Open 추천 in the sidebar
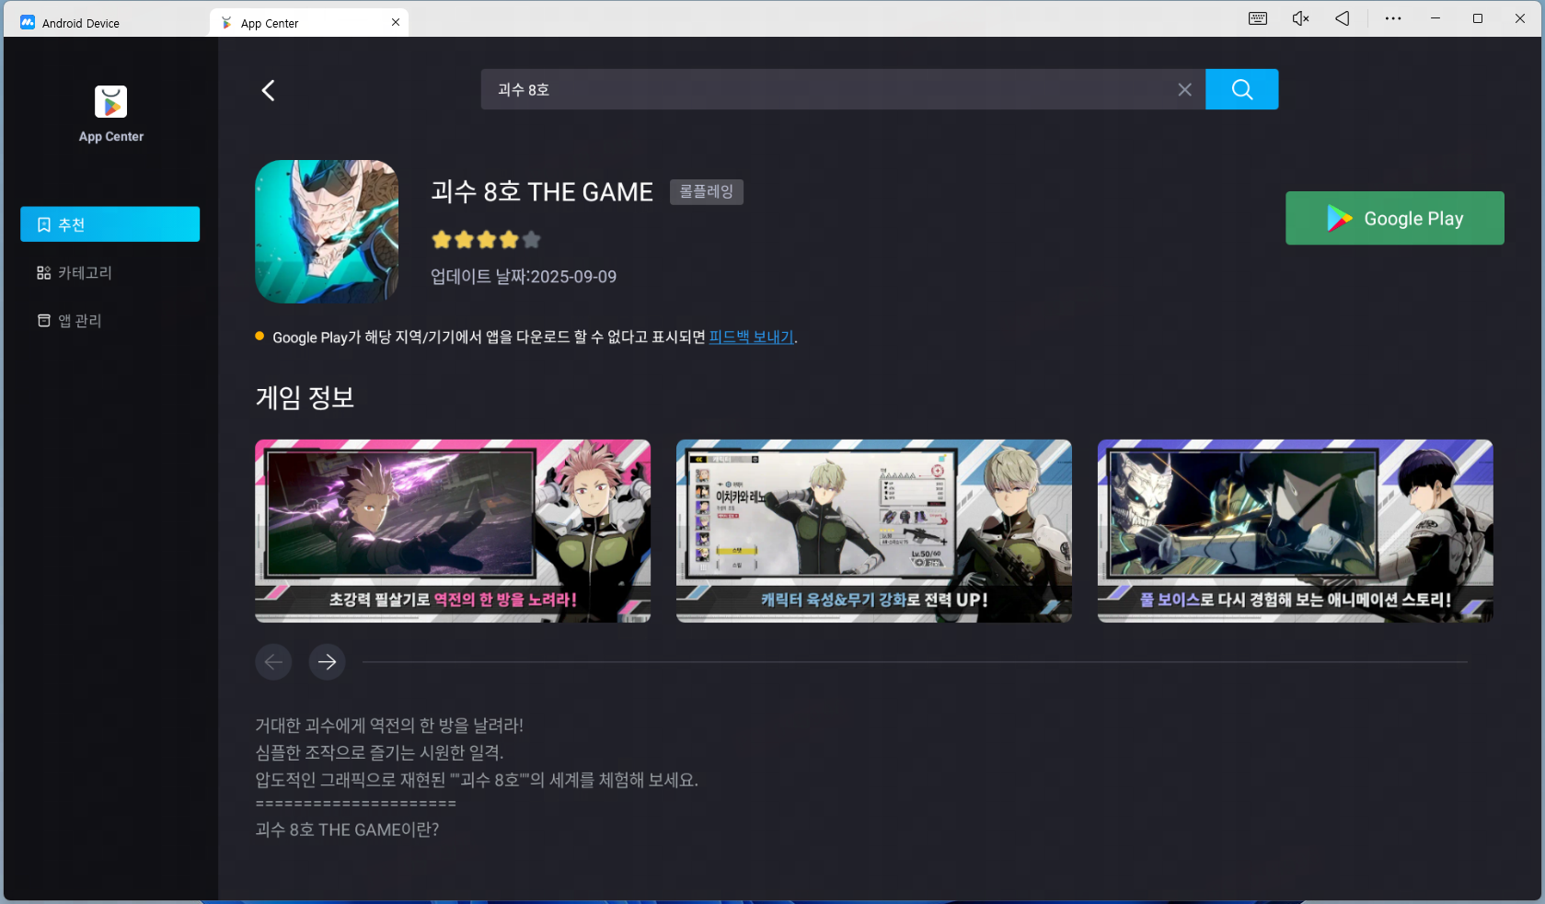The image size is (1545, 904). (110, 224)
